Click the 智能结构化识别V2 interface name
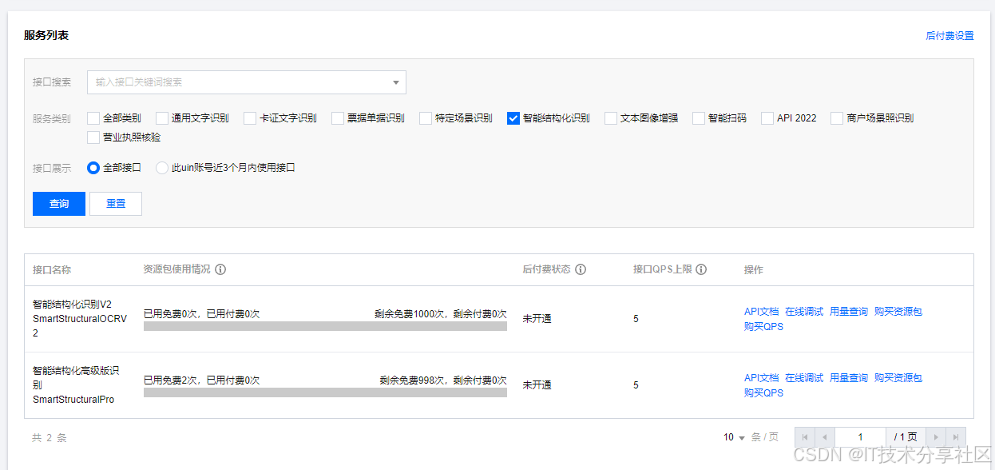995x470 pixels. [x=72, y=304]
